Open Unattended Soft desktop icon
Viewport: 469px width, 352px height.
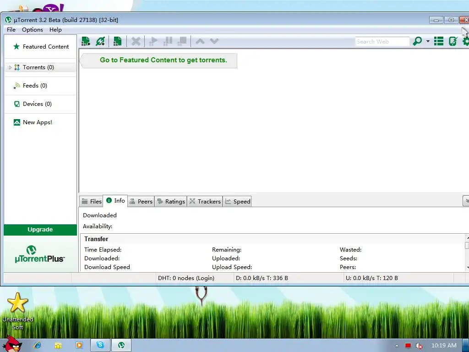pos(18,311)
